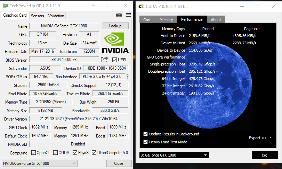This screenshot has width=282, height=169.
Task: Click the Transistors field 7200M
Action: click(89, 51)
